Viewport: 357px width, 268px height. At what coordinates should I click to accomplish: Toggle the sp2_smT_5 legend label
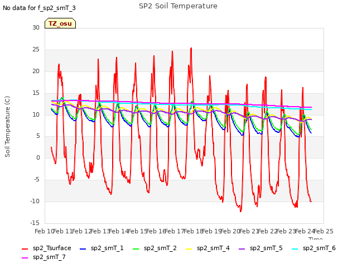[266, 248]
